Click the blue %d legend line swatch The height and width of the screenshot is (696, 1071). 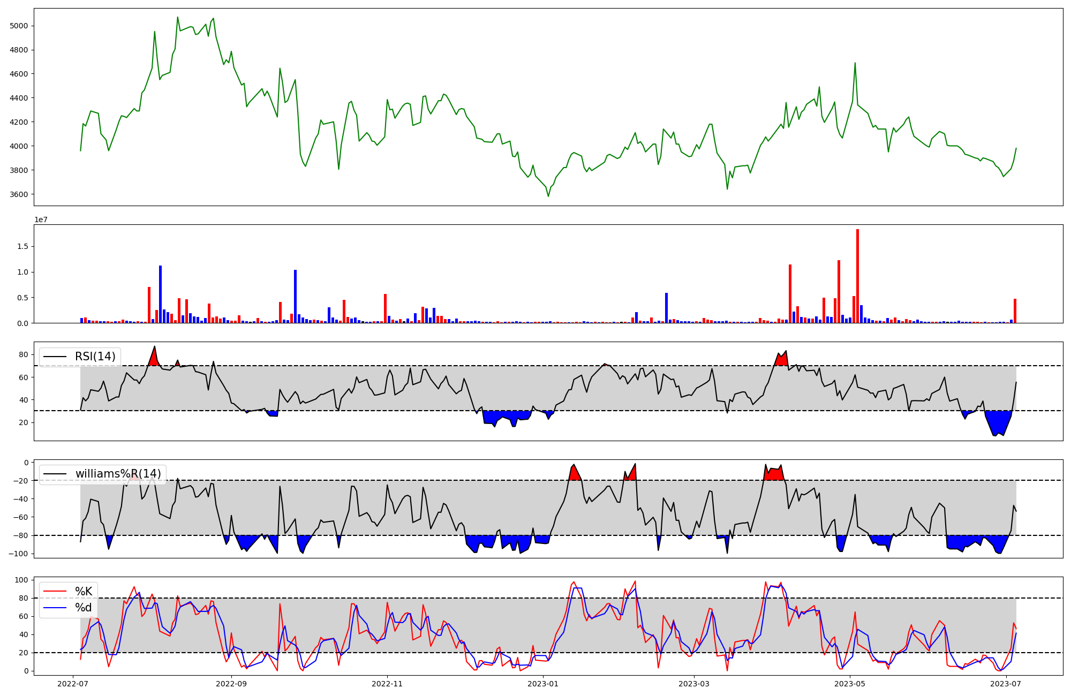tap(55, 608)
